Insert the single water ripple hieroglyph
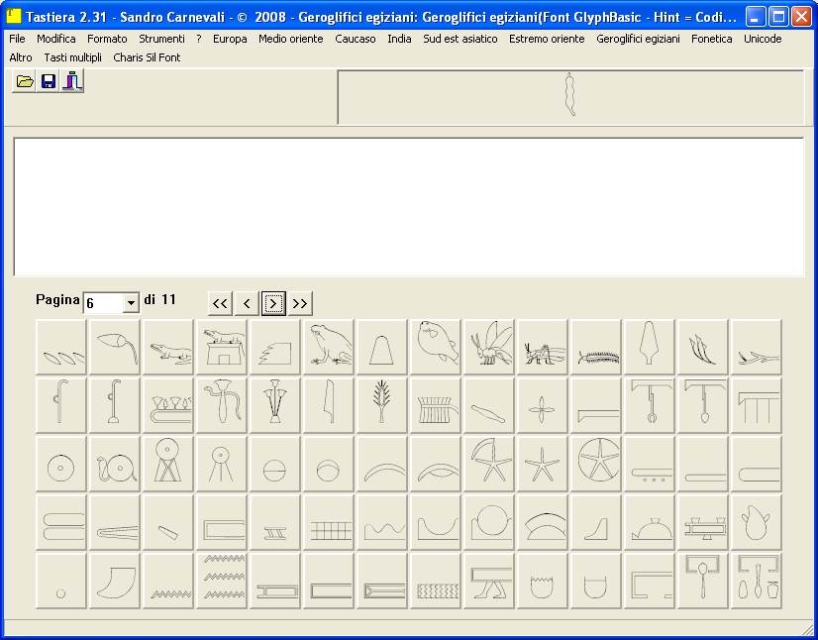 click(168, 581)
